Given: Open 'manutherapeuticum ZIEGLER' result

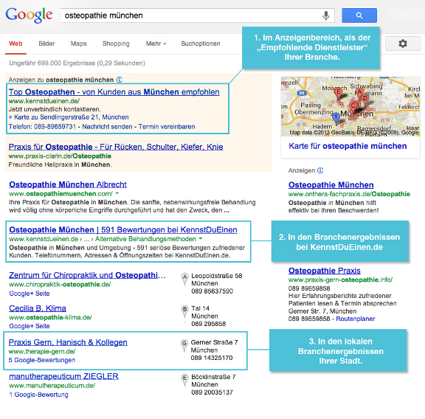Looking at the screenshot, I should click(63, 376).
